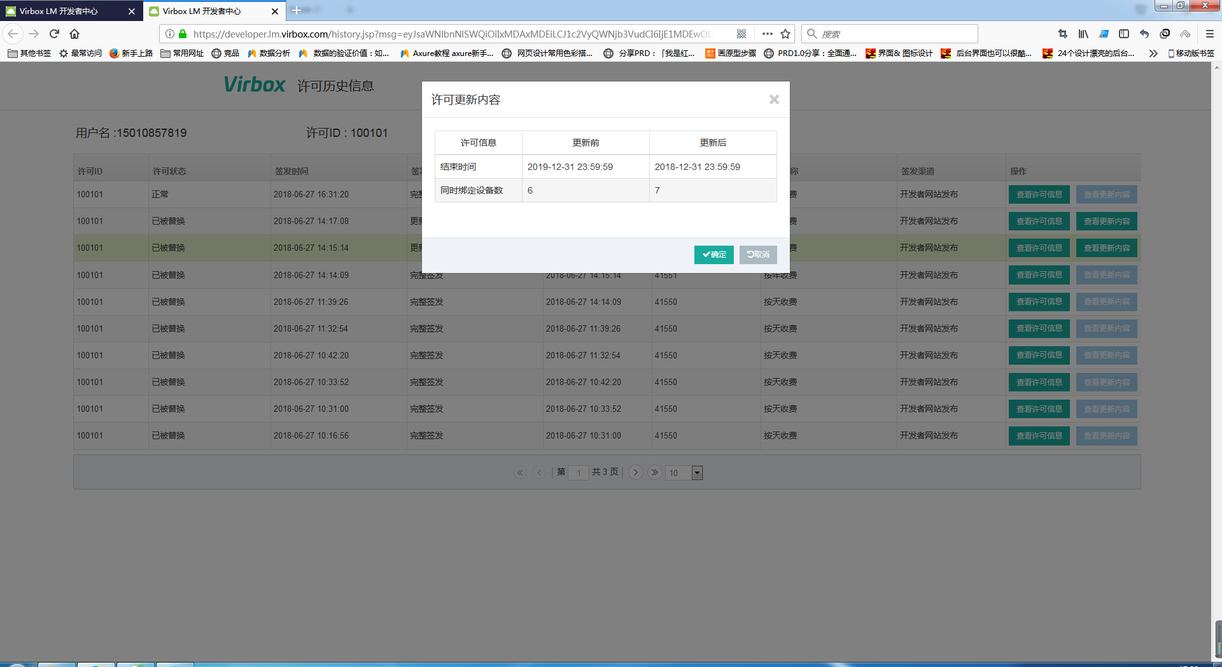Focus the 搜索 search box
The width and height of the screenshot is (1222, 667).
pos(890,34)
